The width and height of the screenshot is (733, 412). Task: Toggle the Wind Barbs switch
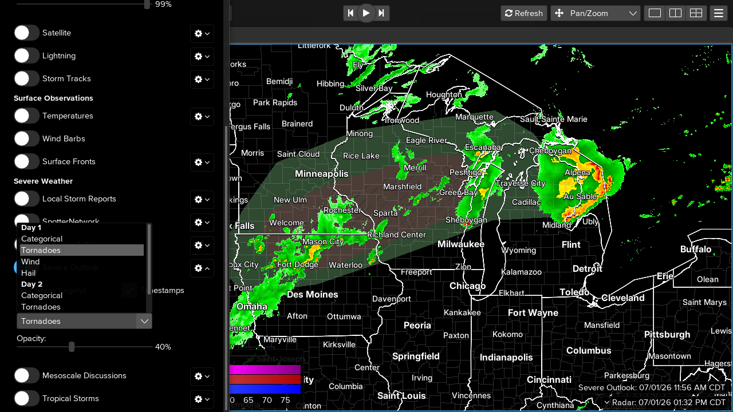pos(27,139)
